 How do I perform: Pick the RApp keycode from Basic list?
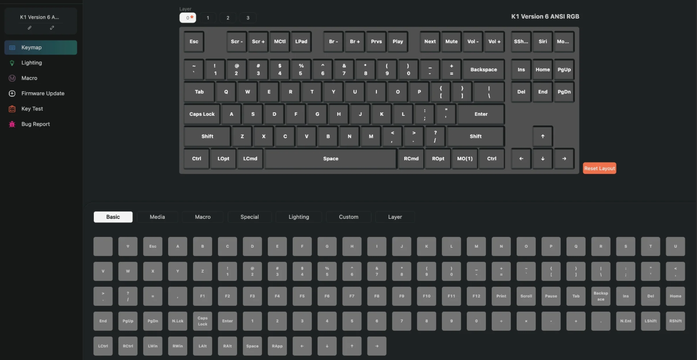[277, 346]
